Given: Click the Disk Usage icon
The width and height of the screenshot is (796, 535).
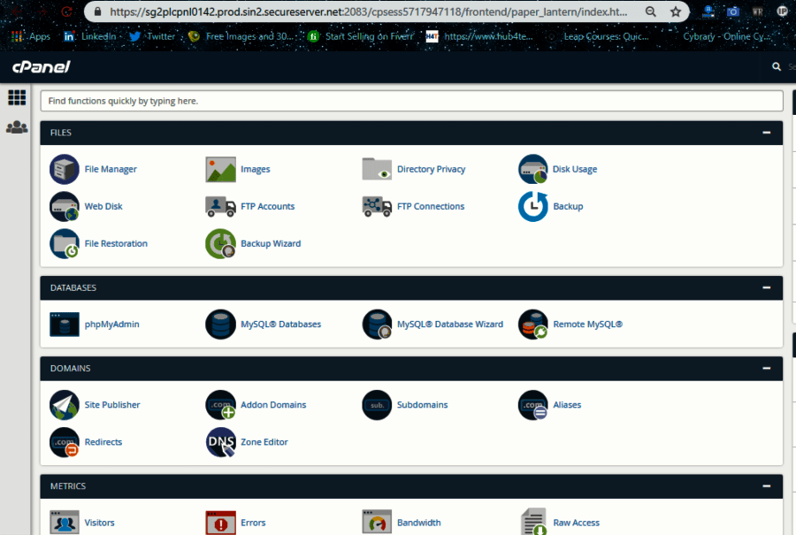Looking at the screenshot, I should click(x=533, y=169).
